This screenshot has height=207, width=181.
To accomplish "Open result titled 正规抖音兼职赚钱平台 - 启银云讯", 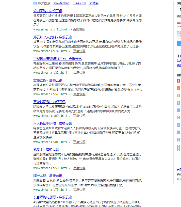I will (58, 59).
